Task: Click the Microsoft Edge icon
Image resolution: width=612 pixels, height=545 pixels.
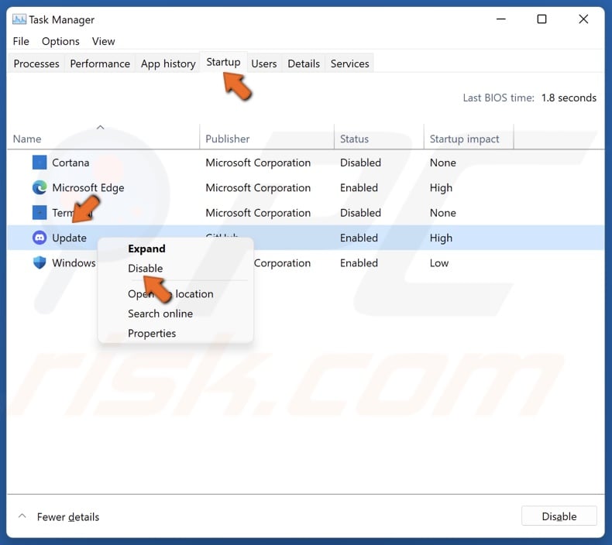Action: pyautogui.click(x=40, y=187)
